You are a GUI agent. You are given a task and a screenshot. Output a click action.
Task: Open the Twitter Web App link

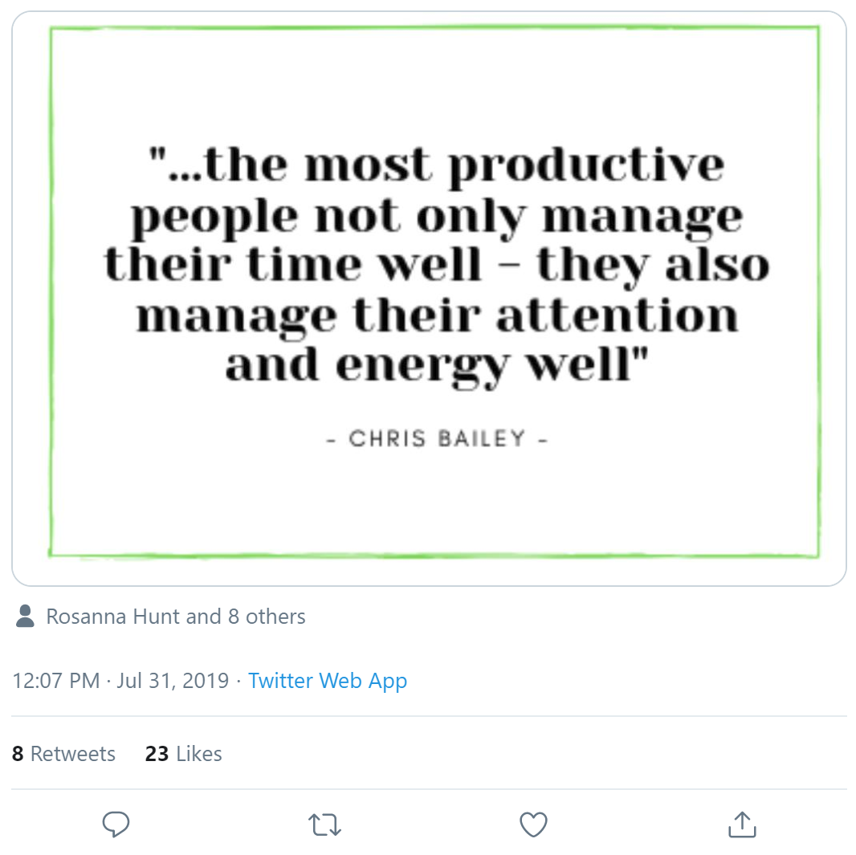coord(328,681)
